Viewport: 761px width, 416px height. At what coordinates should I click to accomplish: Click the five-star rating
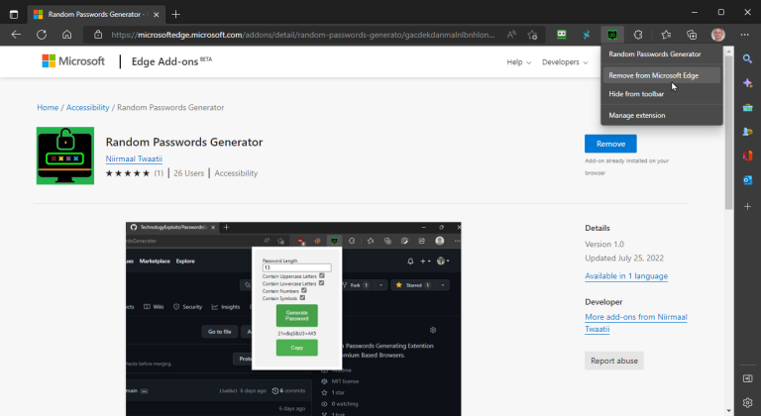point(128,173)
